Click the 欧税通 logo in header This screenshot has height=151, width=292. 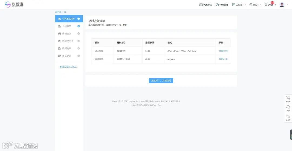(14, 4)
